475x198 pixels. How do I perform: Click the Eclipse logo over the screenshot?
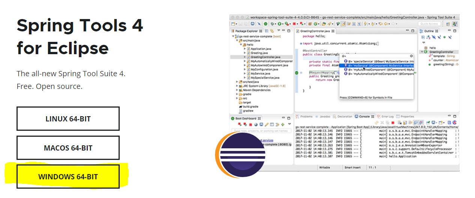(x=240, y=155)
